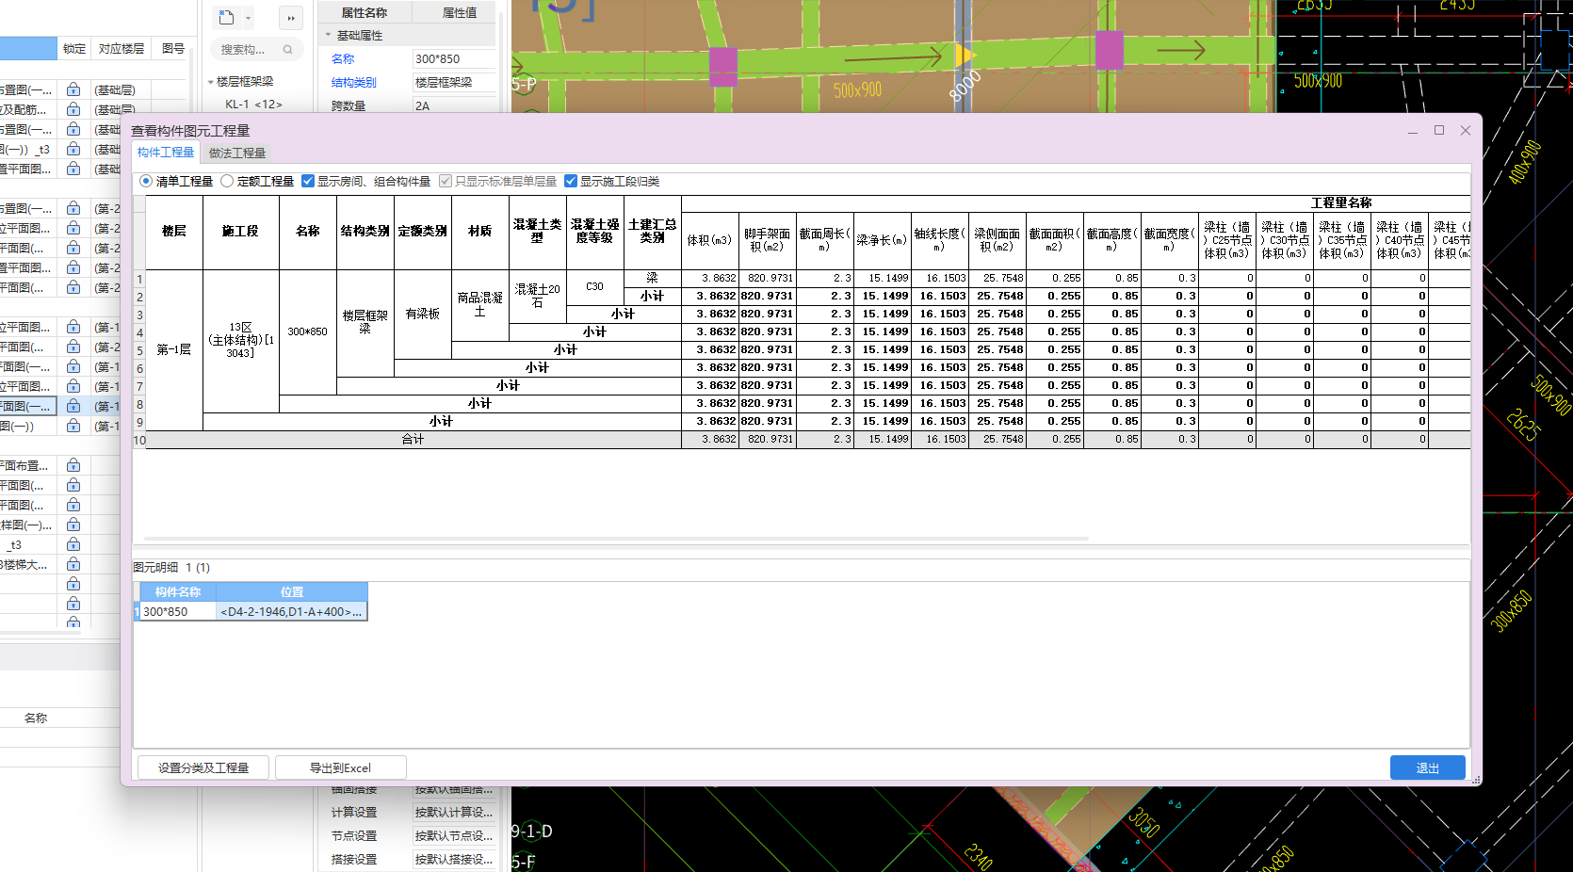1573x872 pixels.
Task: Select KL-1 <12> in the component tree
Action: pyautogui.click(x=253, y=105)
